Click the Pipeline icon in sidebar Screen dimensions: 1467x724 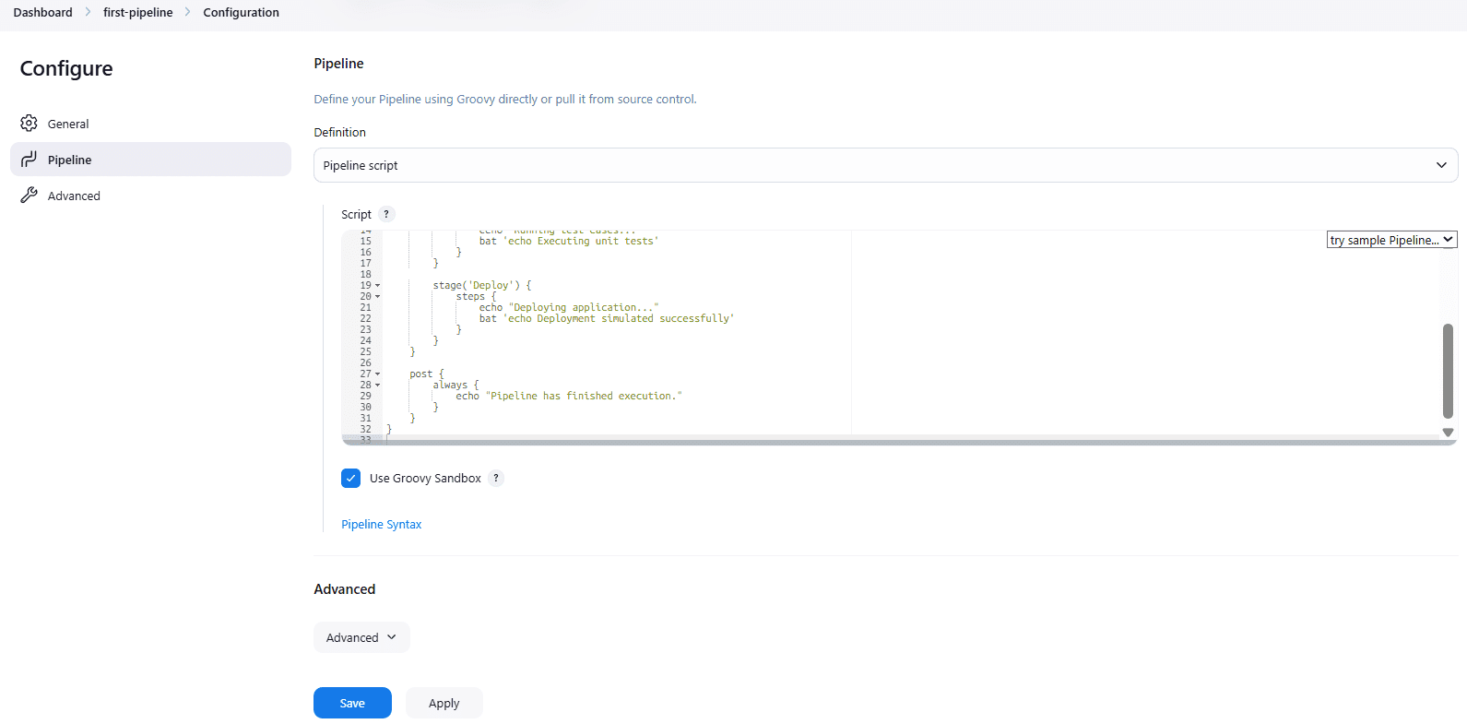pos(30,160)
